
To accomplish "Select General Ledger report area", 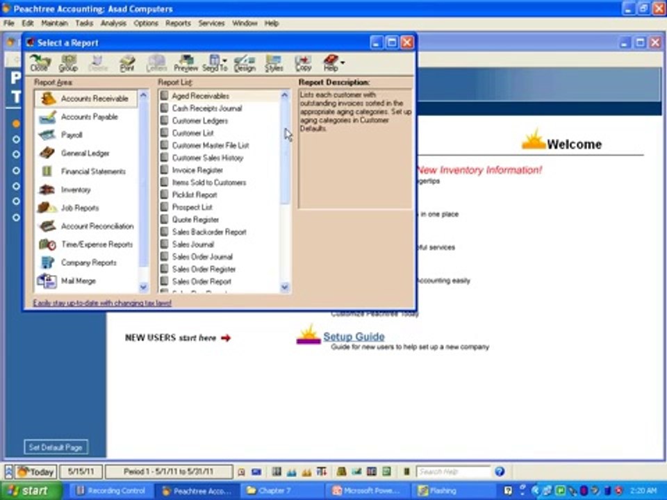I will click(86, 153).
